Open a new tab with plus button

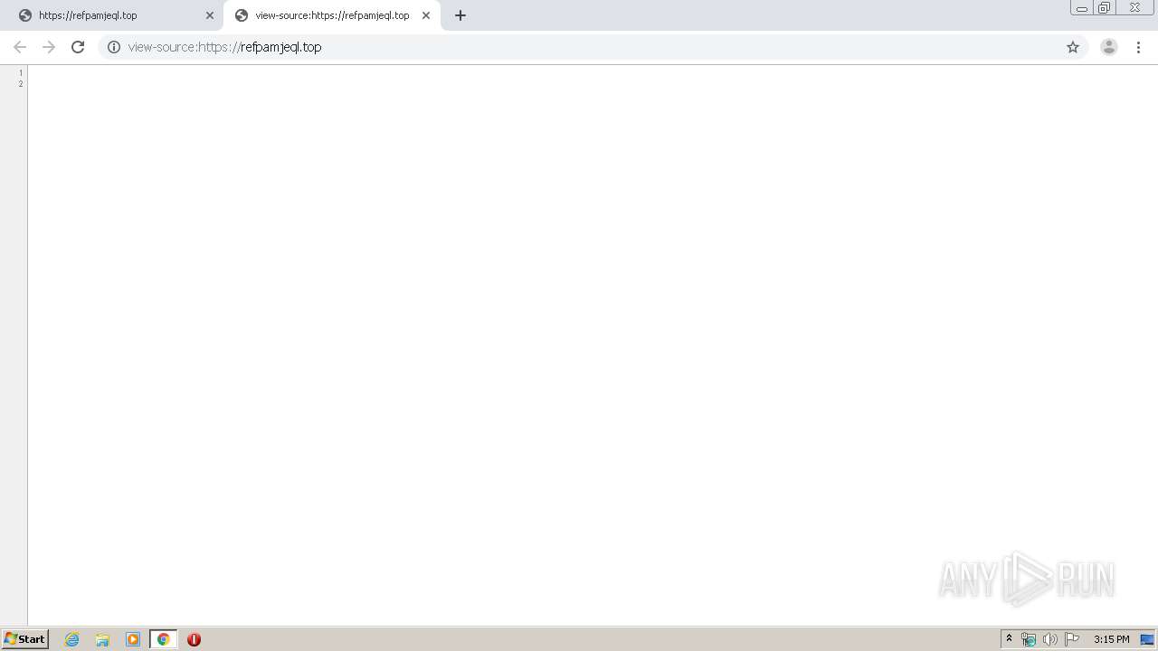click(x=460, y=15)
